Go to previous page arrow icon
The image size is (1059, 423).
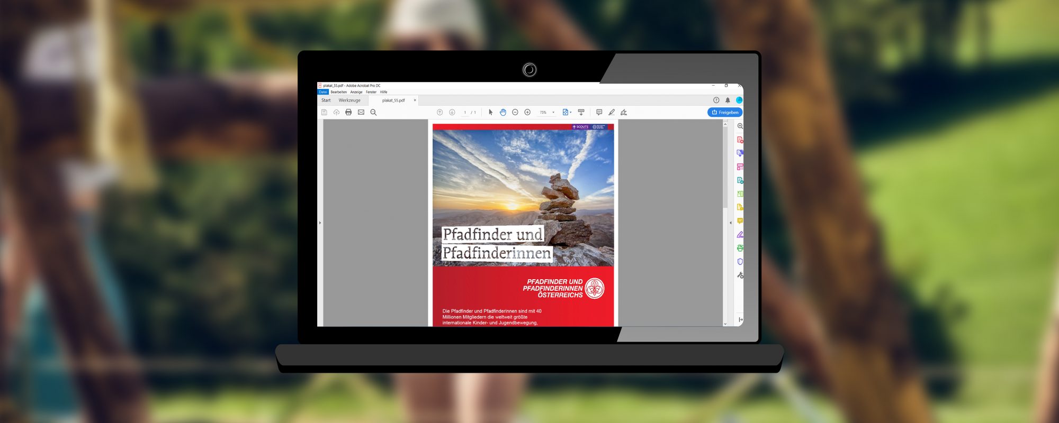(x=439, y=112)
